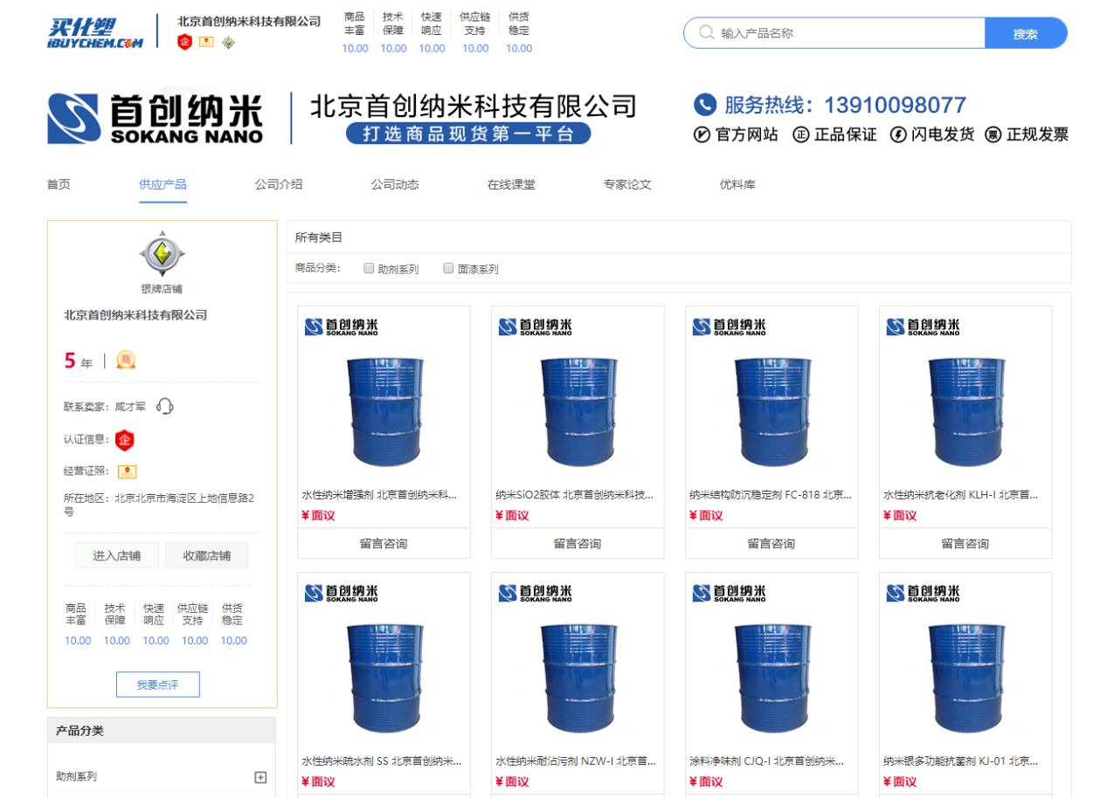The width and height of the screenshot is (1107, 798).
Task: Open the 纳米结构防沉稳定剂 FC-818 product image
Action: pos(771,396)
